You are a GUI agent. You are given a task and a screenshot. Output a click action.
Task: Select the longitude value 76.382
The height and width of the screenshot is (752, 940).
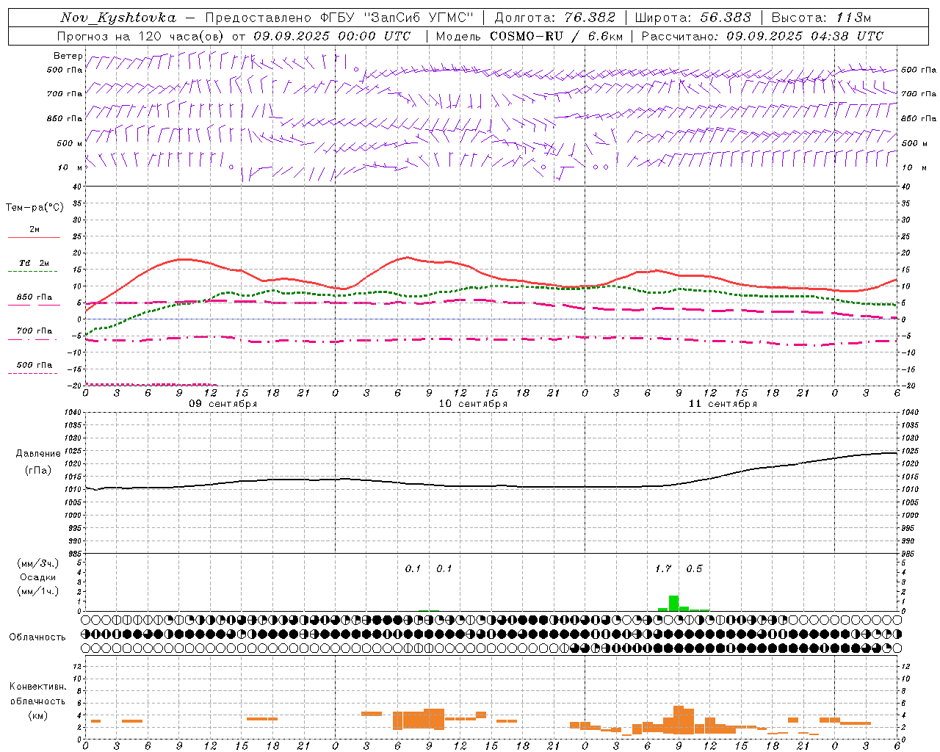pos(590,18)
